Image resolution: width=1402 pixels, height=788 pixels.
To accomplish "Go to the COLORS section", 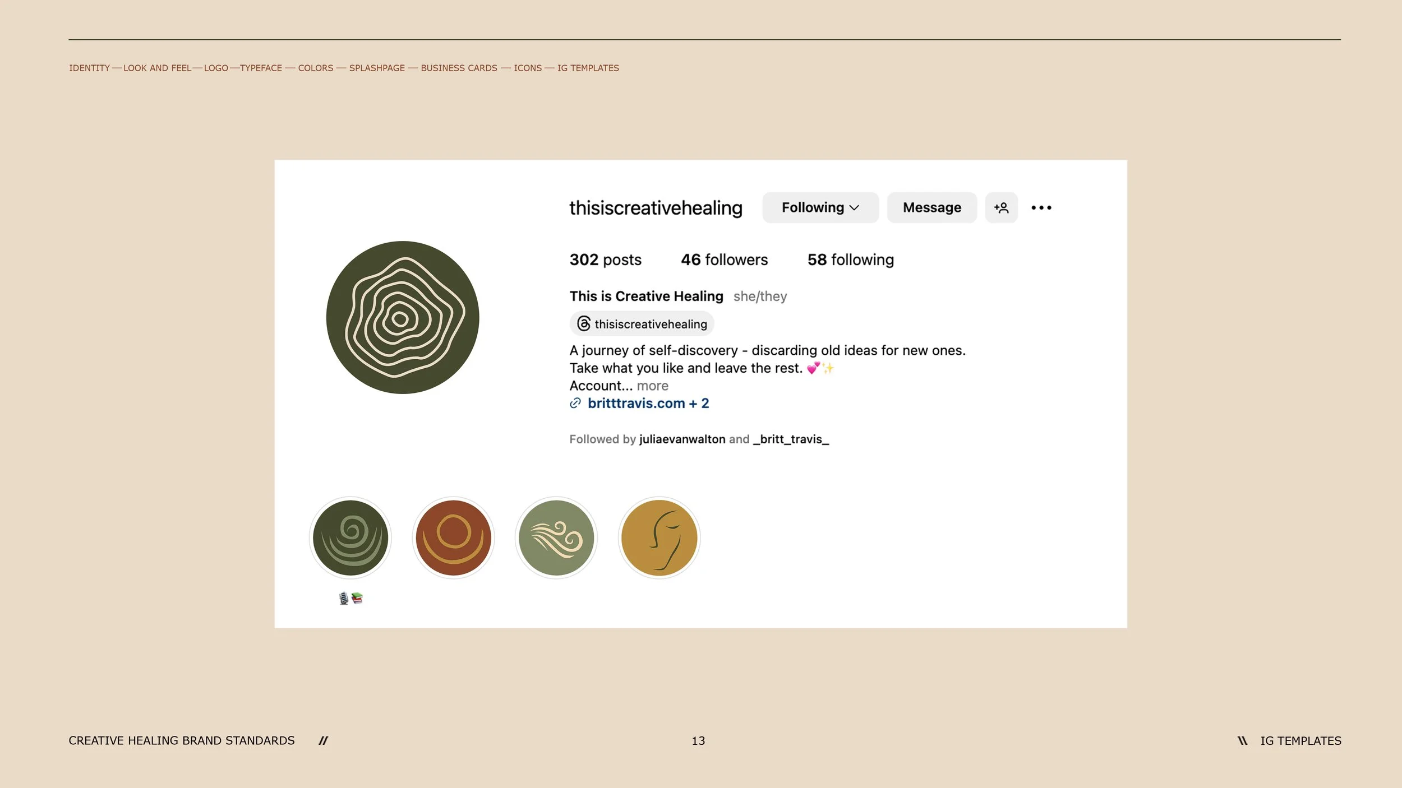I will coord(316,68).
